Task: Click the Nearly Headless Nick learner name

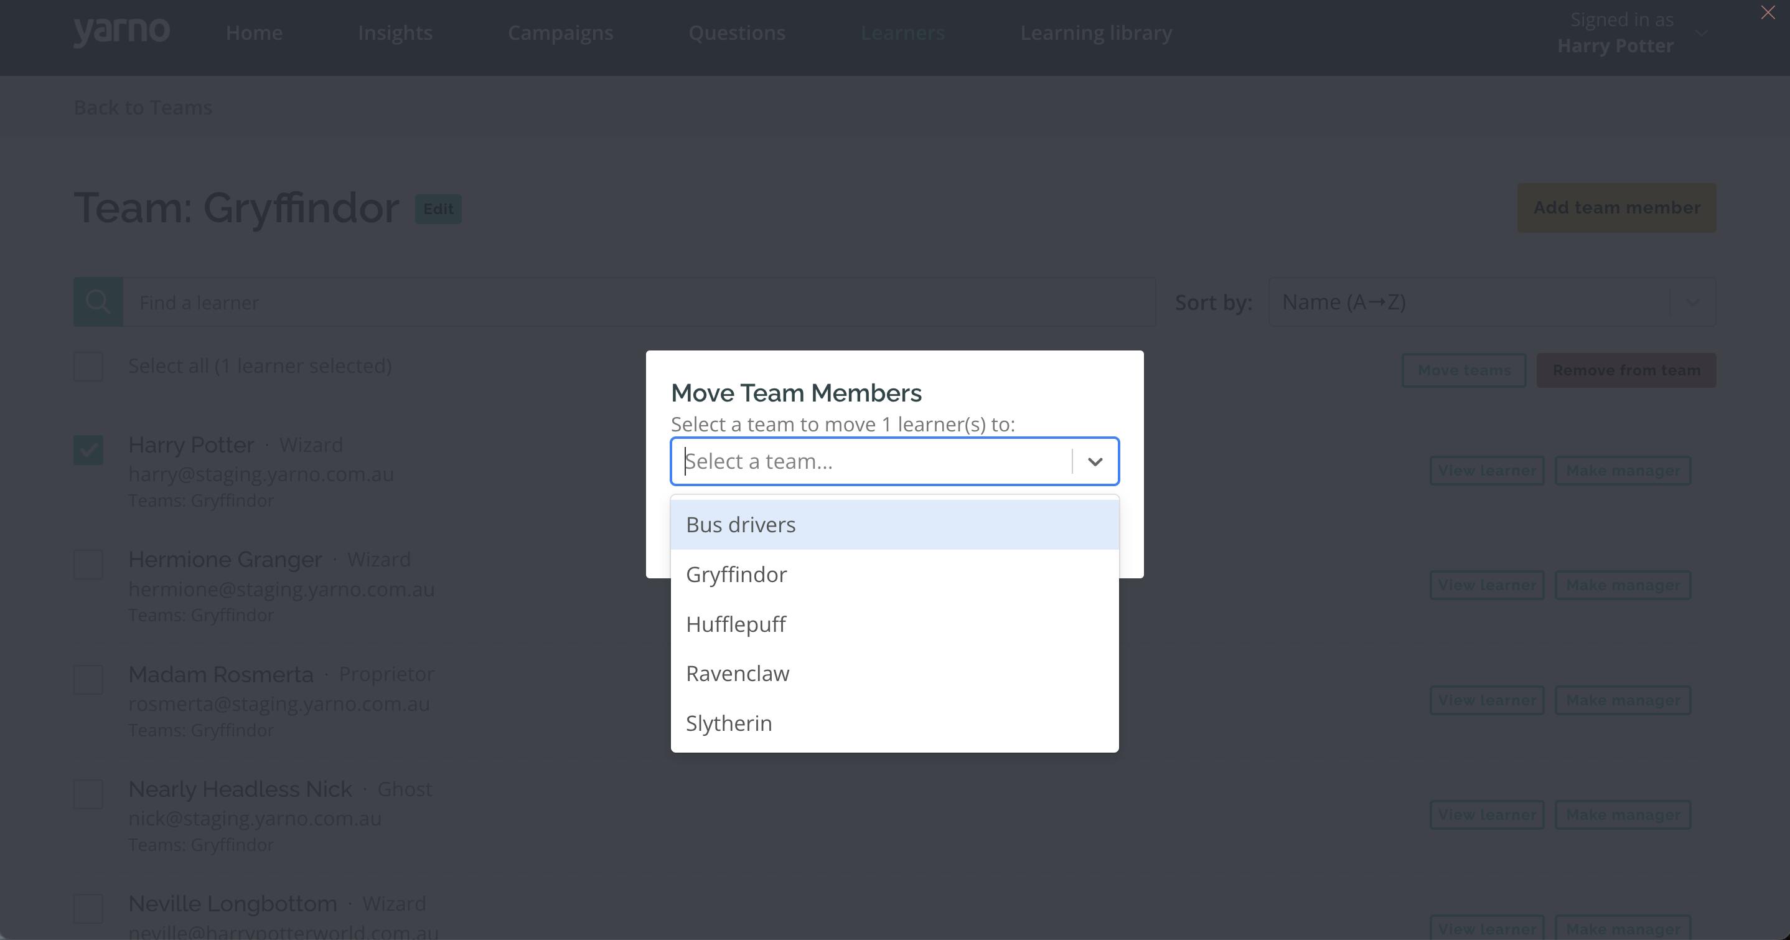Action: 240,789
